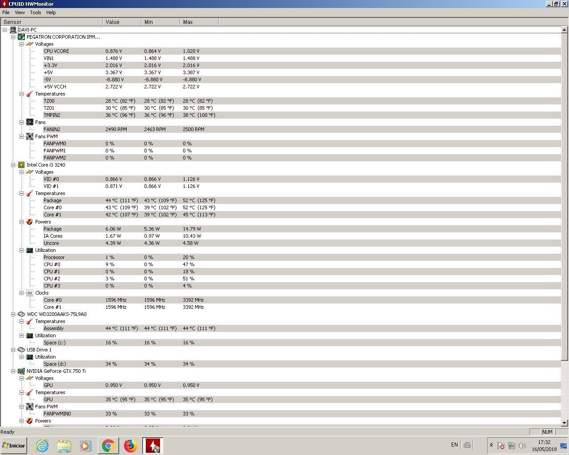Open the media player taskbar icon
Screen dimensions: 569x455
coord(86,446)
